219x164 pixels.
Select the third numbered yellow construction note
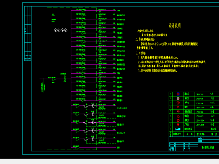coord(157,71)
